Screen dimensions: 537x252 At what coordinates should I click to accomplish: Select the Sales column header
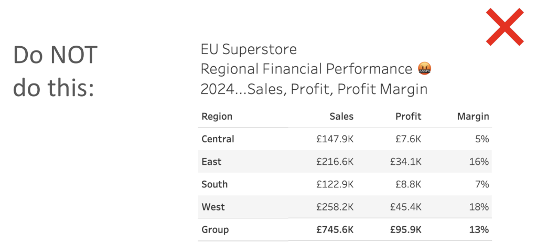pos(341,117)
